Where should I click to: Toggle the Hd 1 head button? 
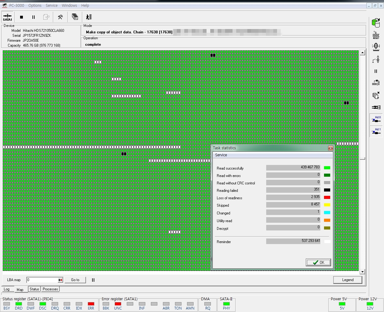(376, 131)
